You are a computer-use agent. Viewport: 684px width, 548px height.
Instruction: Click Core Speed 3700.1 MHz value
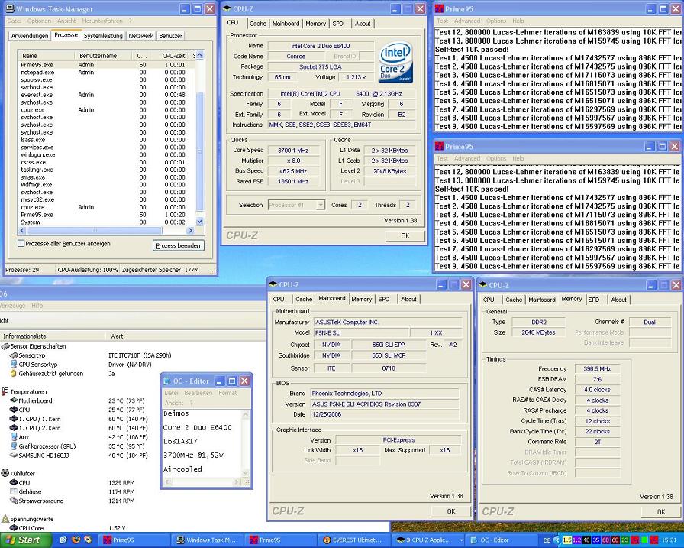pos(293,151)
